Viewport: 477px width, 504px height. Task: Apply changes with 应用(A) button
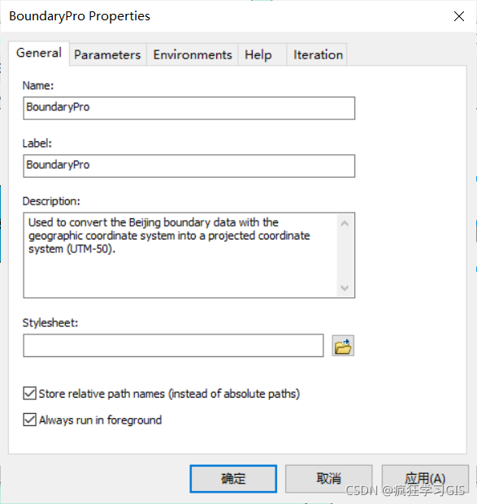coord(425,479)
